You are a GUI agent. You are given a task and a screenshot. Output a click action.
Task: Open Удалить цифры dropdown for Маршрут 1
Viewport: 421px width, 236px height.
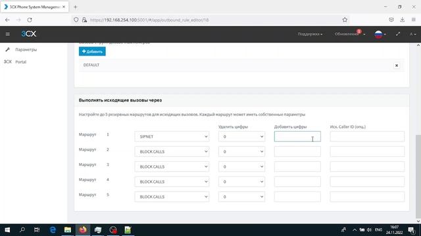(241, 136)
